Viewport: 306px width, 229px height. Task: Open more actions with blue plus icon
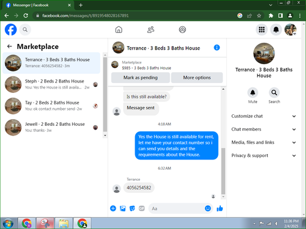(113, 208)
